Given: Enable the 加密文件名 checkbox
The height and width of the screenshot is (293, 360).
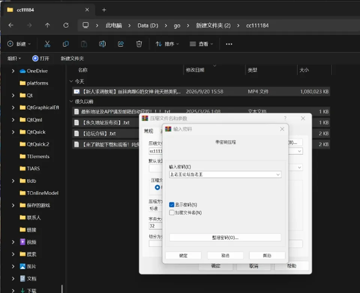Looking at the screenshot, I should click(x=171, y=212).
